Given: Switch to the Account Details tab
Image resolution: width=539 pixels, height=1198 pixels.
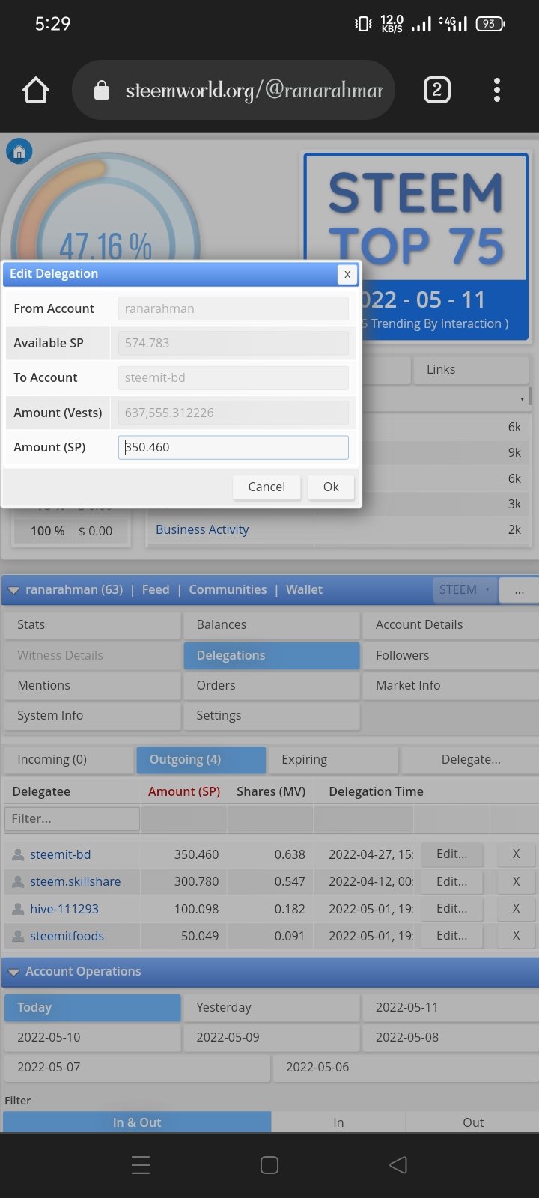Looking at the screenshot, I should pyautogui.click(x=451, y=624).
